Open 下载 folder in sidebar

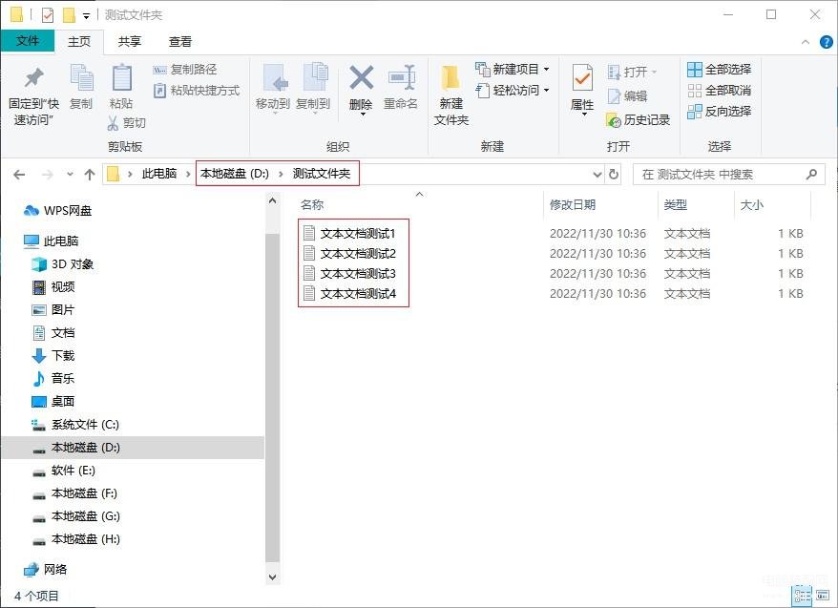tap(53, 356)
